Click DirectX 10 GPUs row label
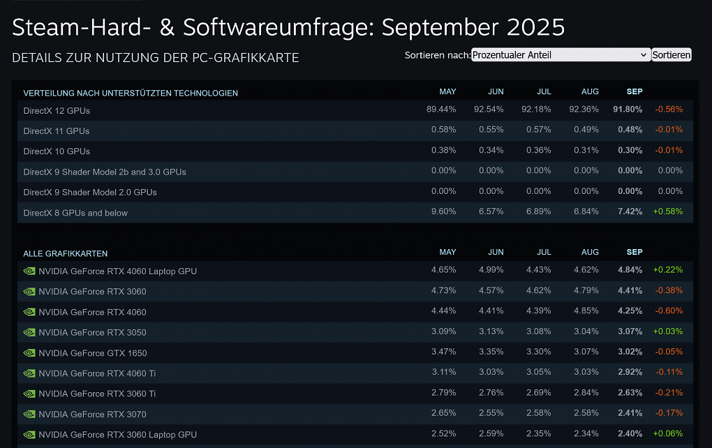 click(57, 151)
